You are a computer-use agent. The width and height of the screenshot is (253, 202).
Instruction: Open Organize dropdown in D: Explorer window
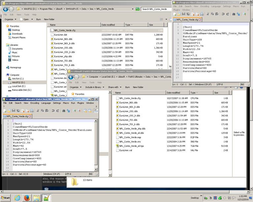10,19
